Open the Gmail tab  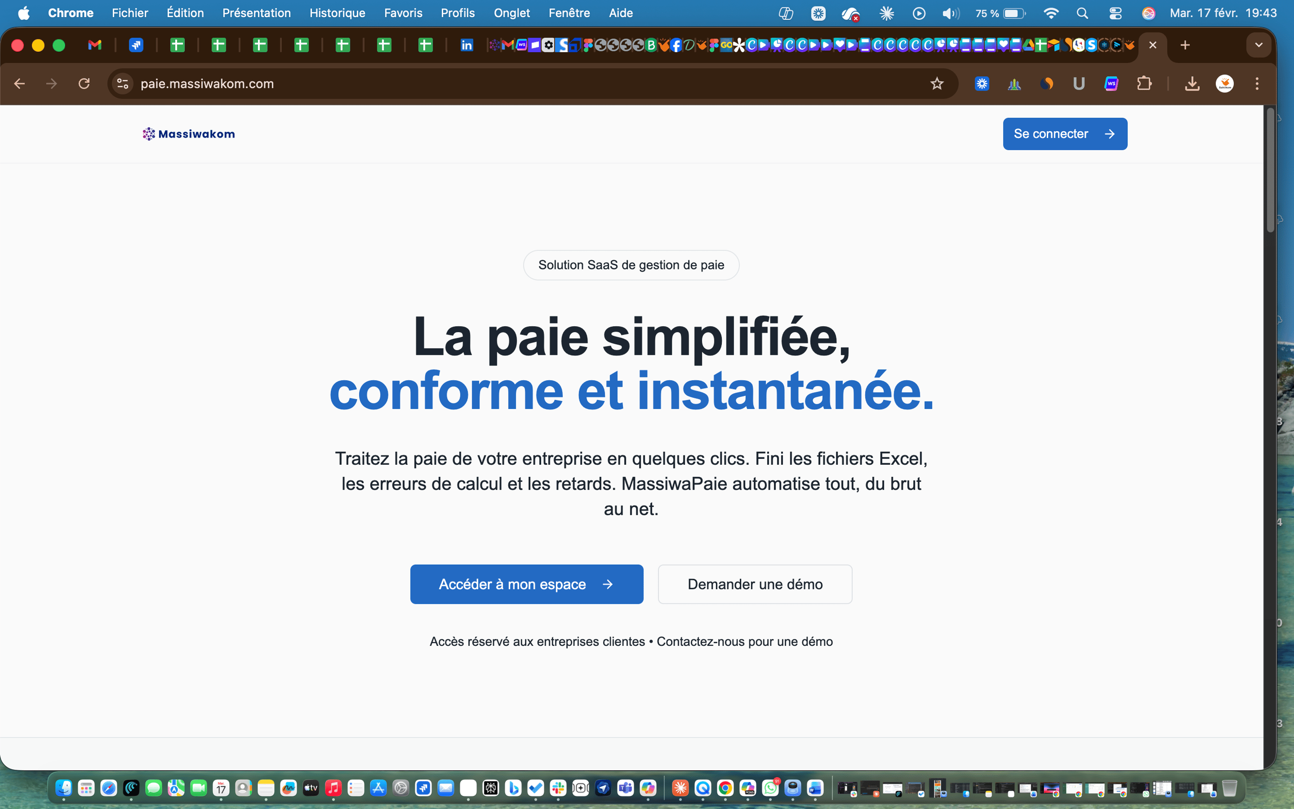95,45
